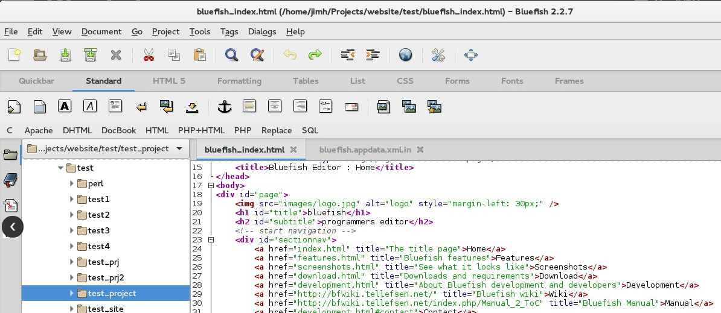Redo with the green arrow icon

pos(315,55)
